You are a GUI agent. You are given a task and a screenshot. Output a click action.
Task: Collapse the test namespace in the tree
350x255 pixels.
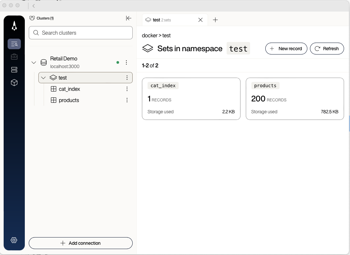tap(43, 78)
